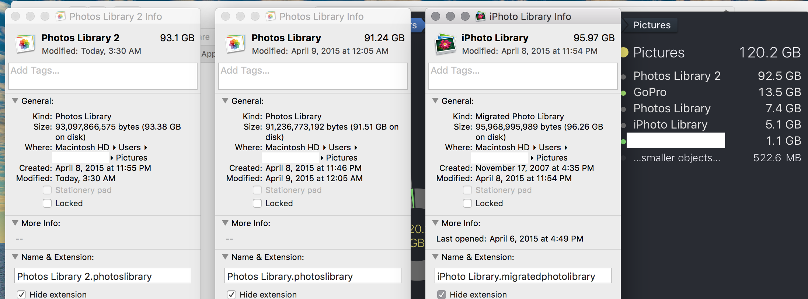
Task: Click green dot beside GoPro entry
Action: pos(624,93)
